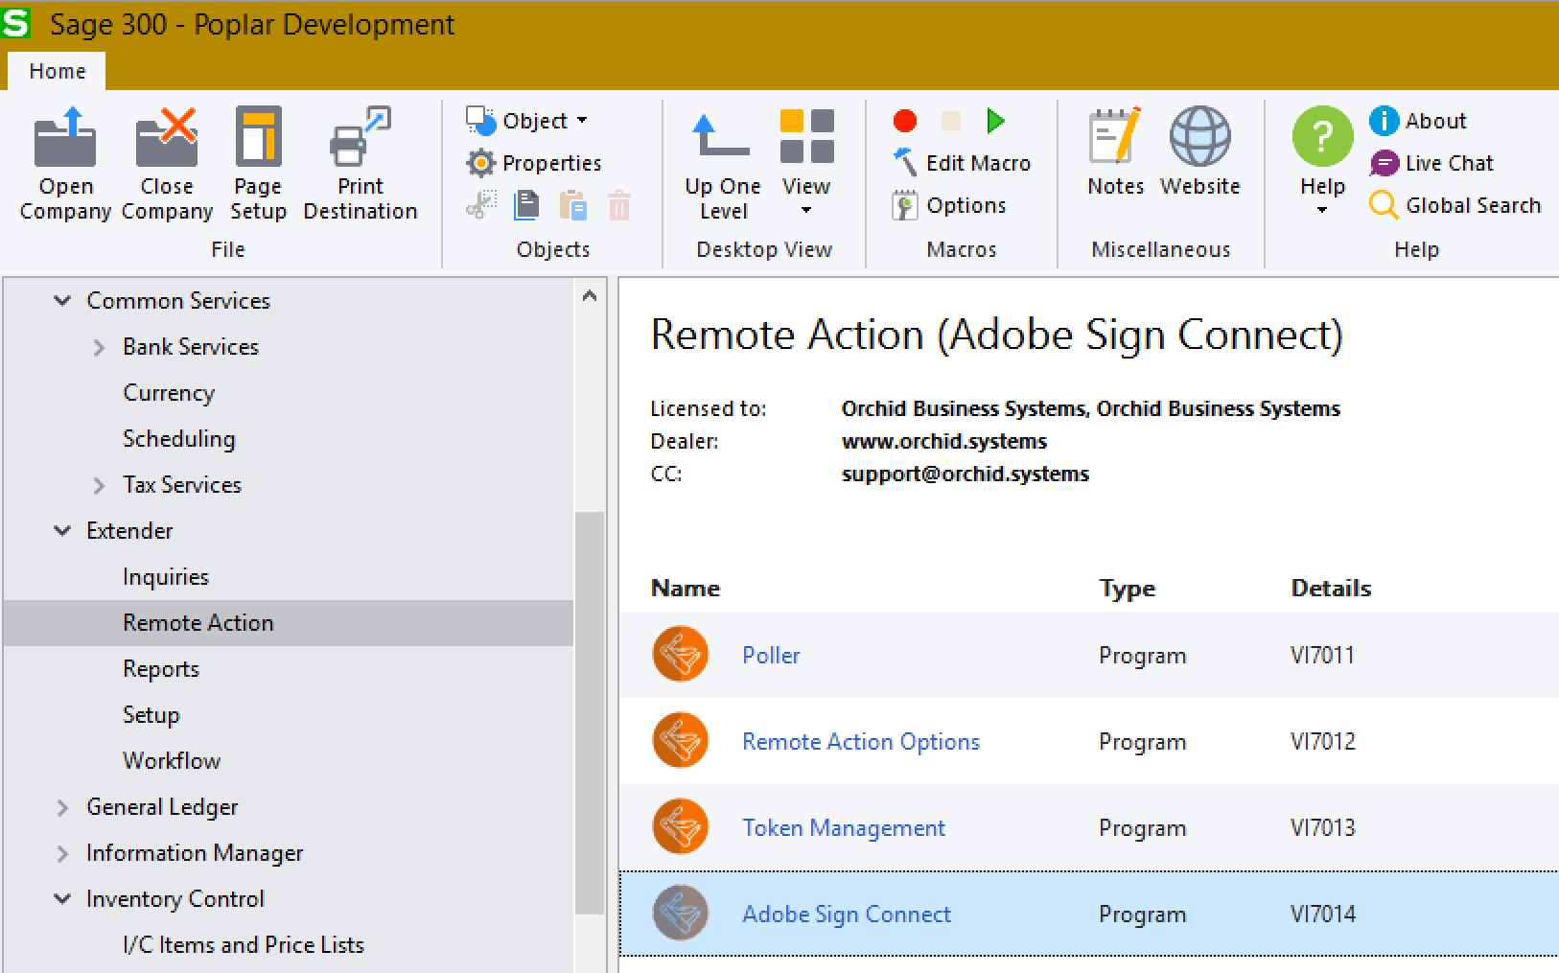This screenshot has height=973, width=1559.
Task: Select Inquiries under Extender
Action: [x=166, y=577]
